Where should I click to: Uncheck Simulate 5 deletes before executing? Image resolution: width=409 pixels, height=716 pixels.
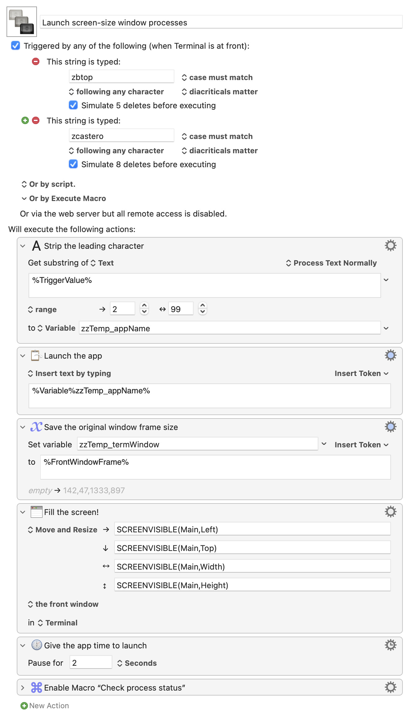pos(73,105)
